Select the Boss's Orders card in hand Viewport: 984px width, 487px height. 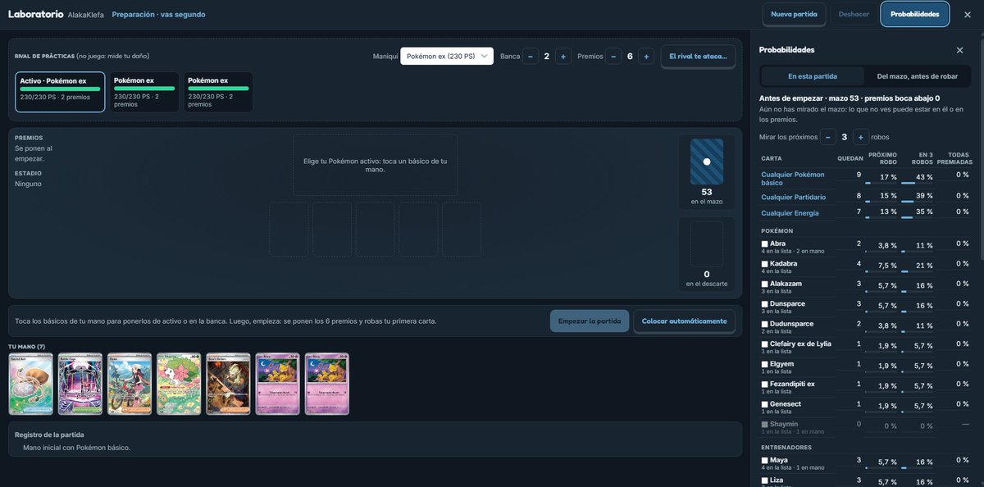(228, 384)
